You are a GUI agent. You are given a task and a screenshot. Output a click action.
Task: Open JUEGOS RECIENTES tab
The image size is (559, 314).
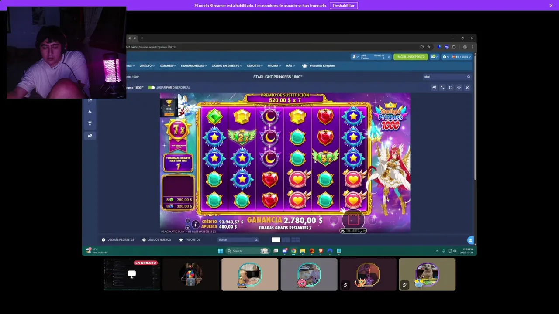click(117, 240)
